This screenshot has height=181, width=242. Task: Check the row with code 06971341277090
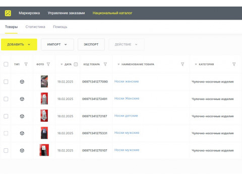[x=6, y=81]
